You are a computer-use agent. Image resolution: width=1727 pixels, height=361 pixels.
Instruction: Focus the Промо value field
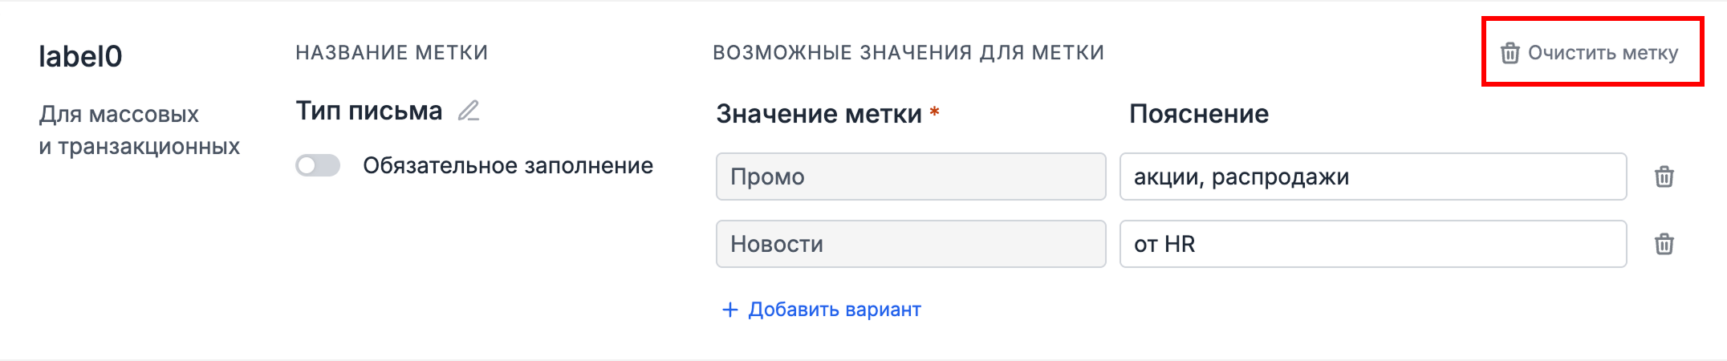pos(910,176)
